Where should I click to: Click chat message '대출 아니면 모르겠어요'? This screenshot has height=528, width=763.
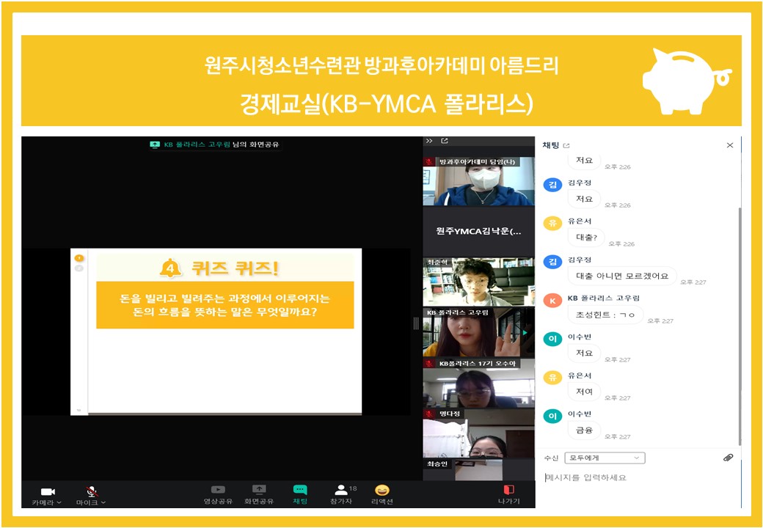622,276
